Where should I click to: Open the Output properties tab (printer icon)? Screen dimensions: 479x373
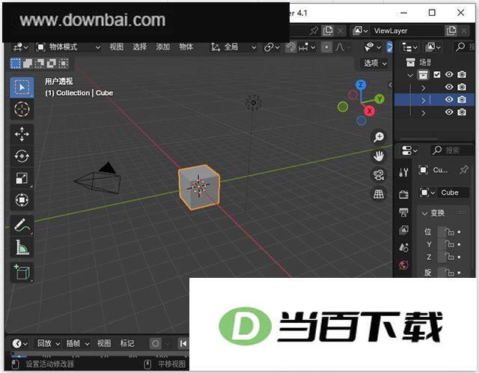[x=403, y=212]
